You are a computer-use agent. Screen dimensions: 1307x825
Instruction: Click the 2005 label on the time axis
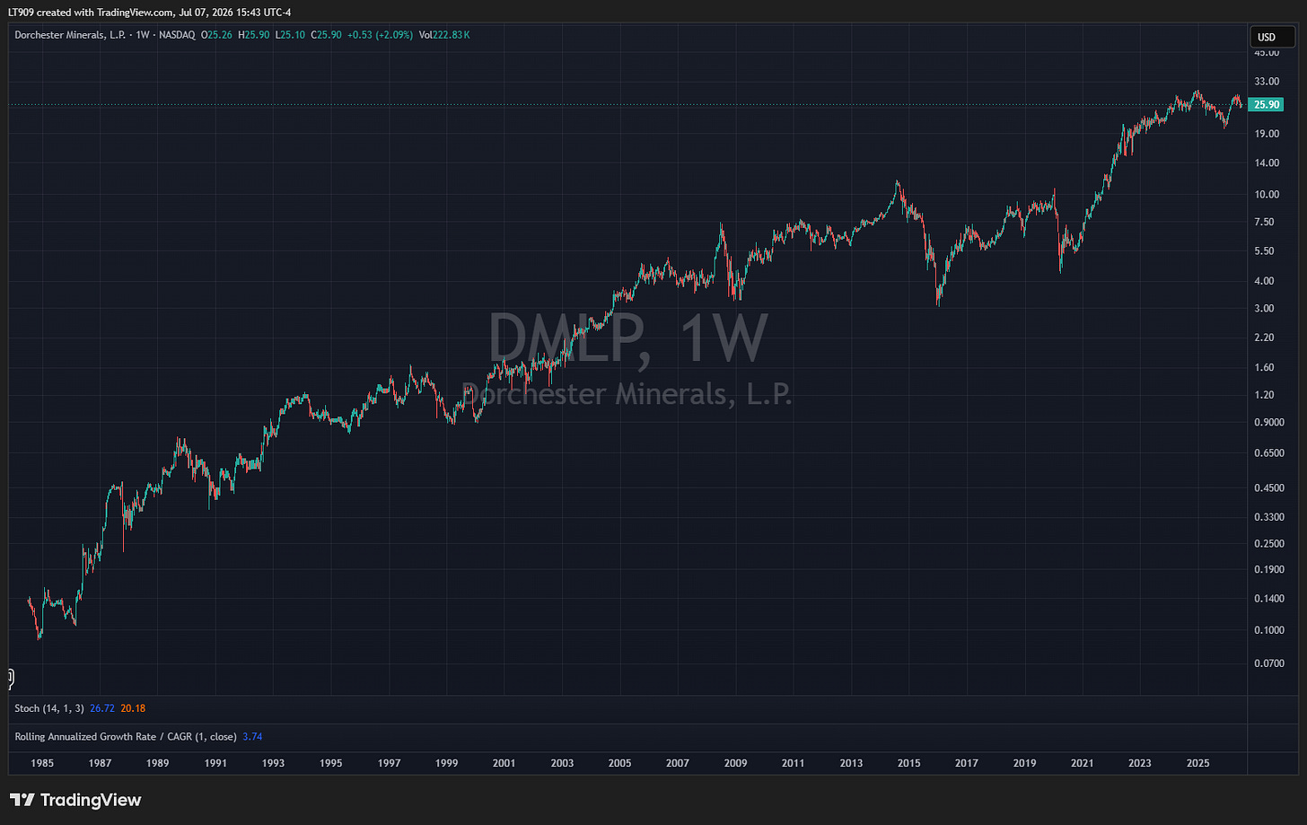[x=619, y=763]
